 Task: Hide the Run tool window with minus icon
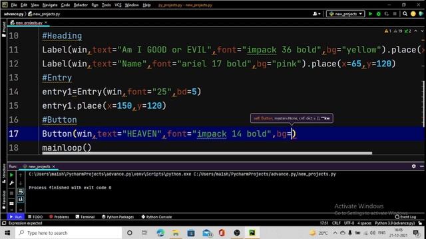[x=421, y=166]
